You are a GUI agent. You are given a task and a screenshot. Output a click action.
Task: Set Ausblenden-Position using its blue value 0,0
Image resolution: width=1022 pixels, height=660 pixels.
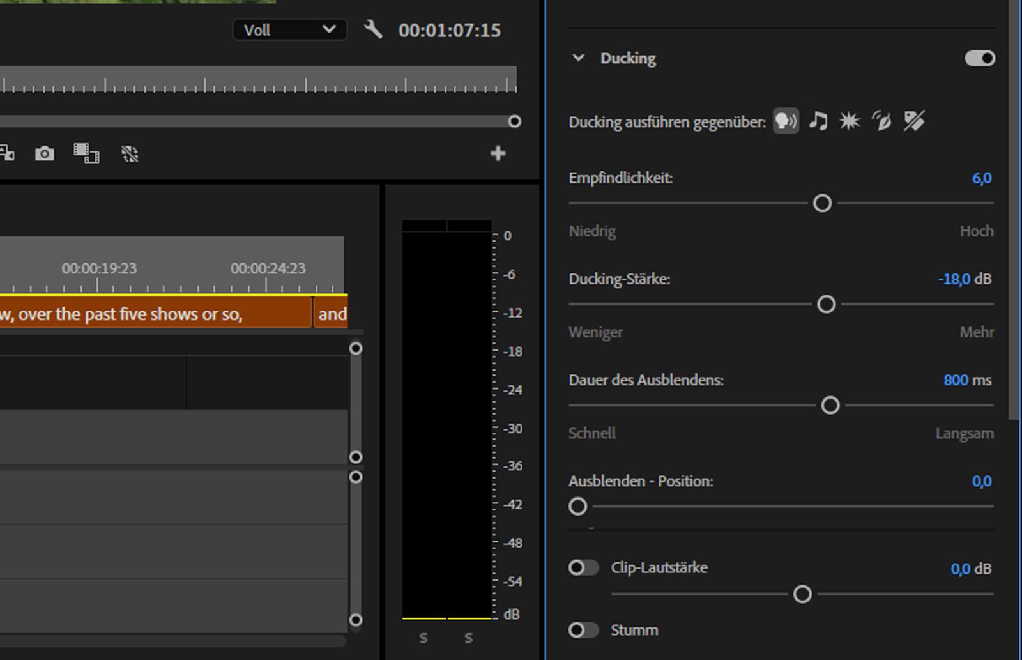pyautogui.click(x=981, y=481)
